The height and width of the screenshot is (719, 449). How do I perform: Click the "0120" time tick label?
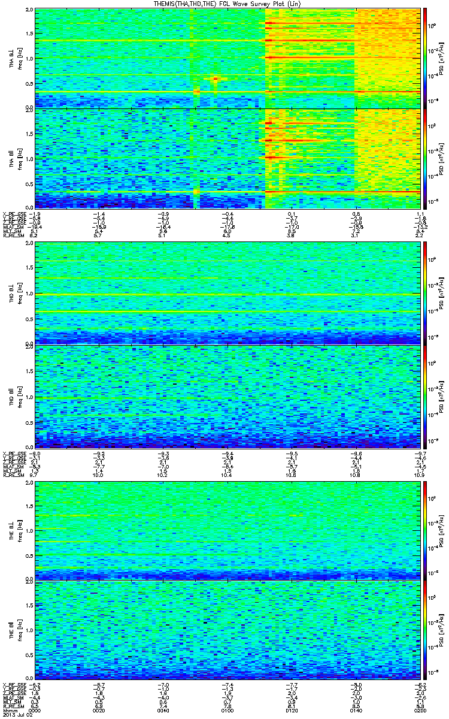[292, 711]
